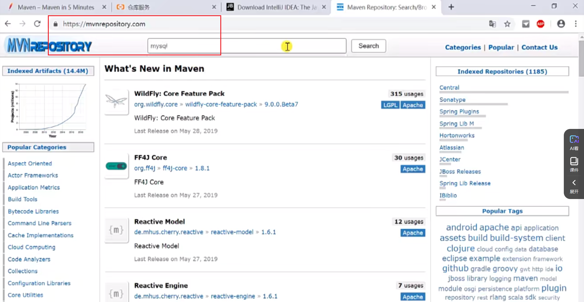The image size is (584, 302).
Task: Switch to Maven in 5 Minutes tab
Action: (56, 7)
